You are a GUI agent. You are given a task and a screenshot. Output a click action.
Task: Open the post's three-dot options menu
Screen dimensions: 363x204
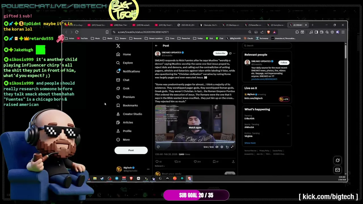pyautogui.click(x=234, y=53)
